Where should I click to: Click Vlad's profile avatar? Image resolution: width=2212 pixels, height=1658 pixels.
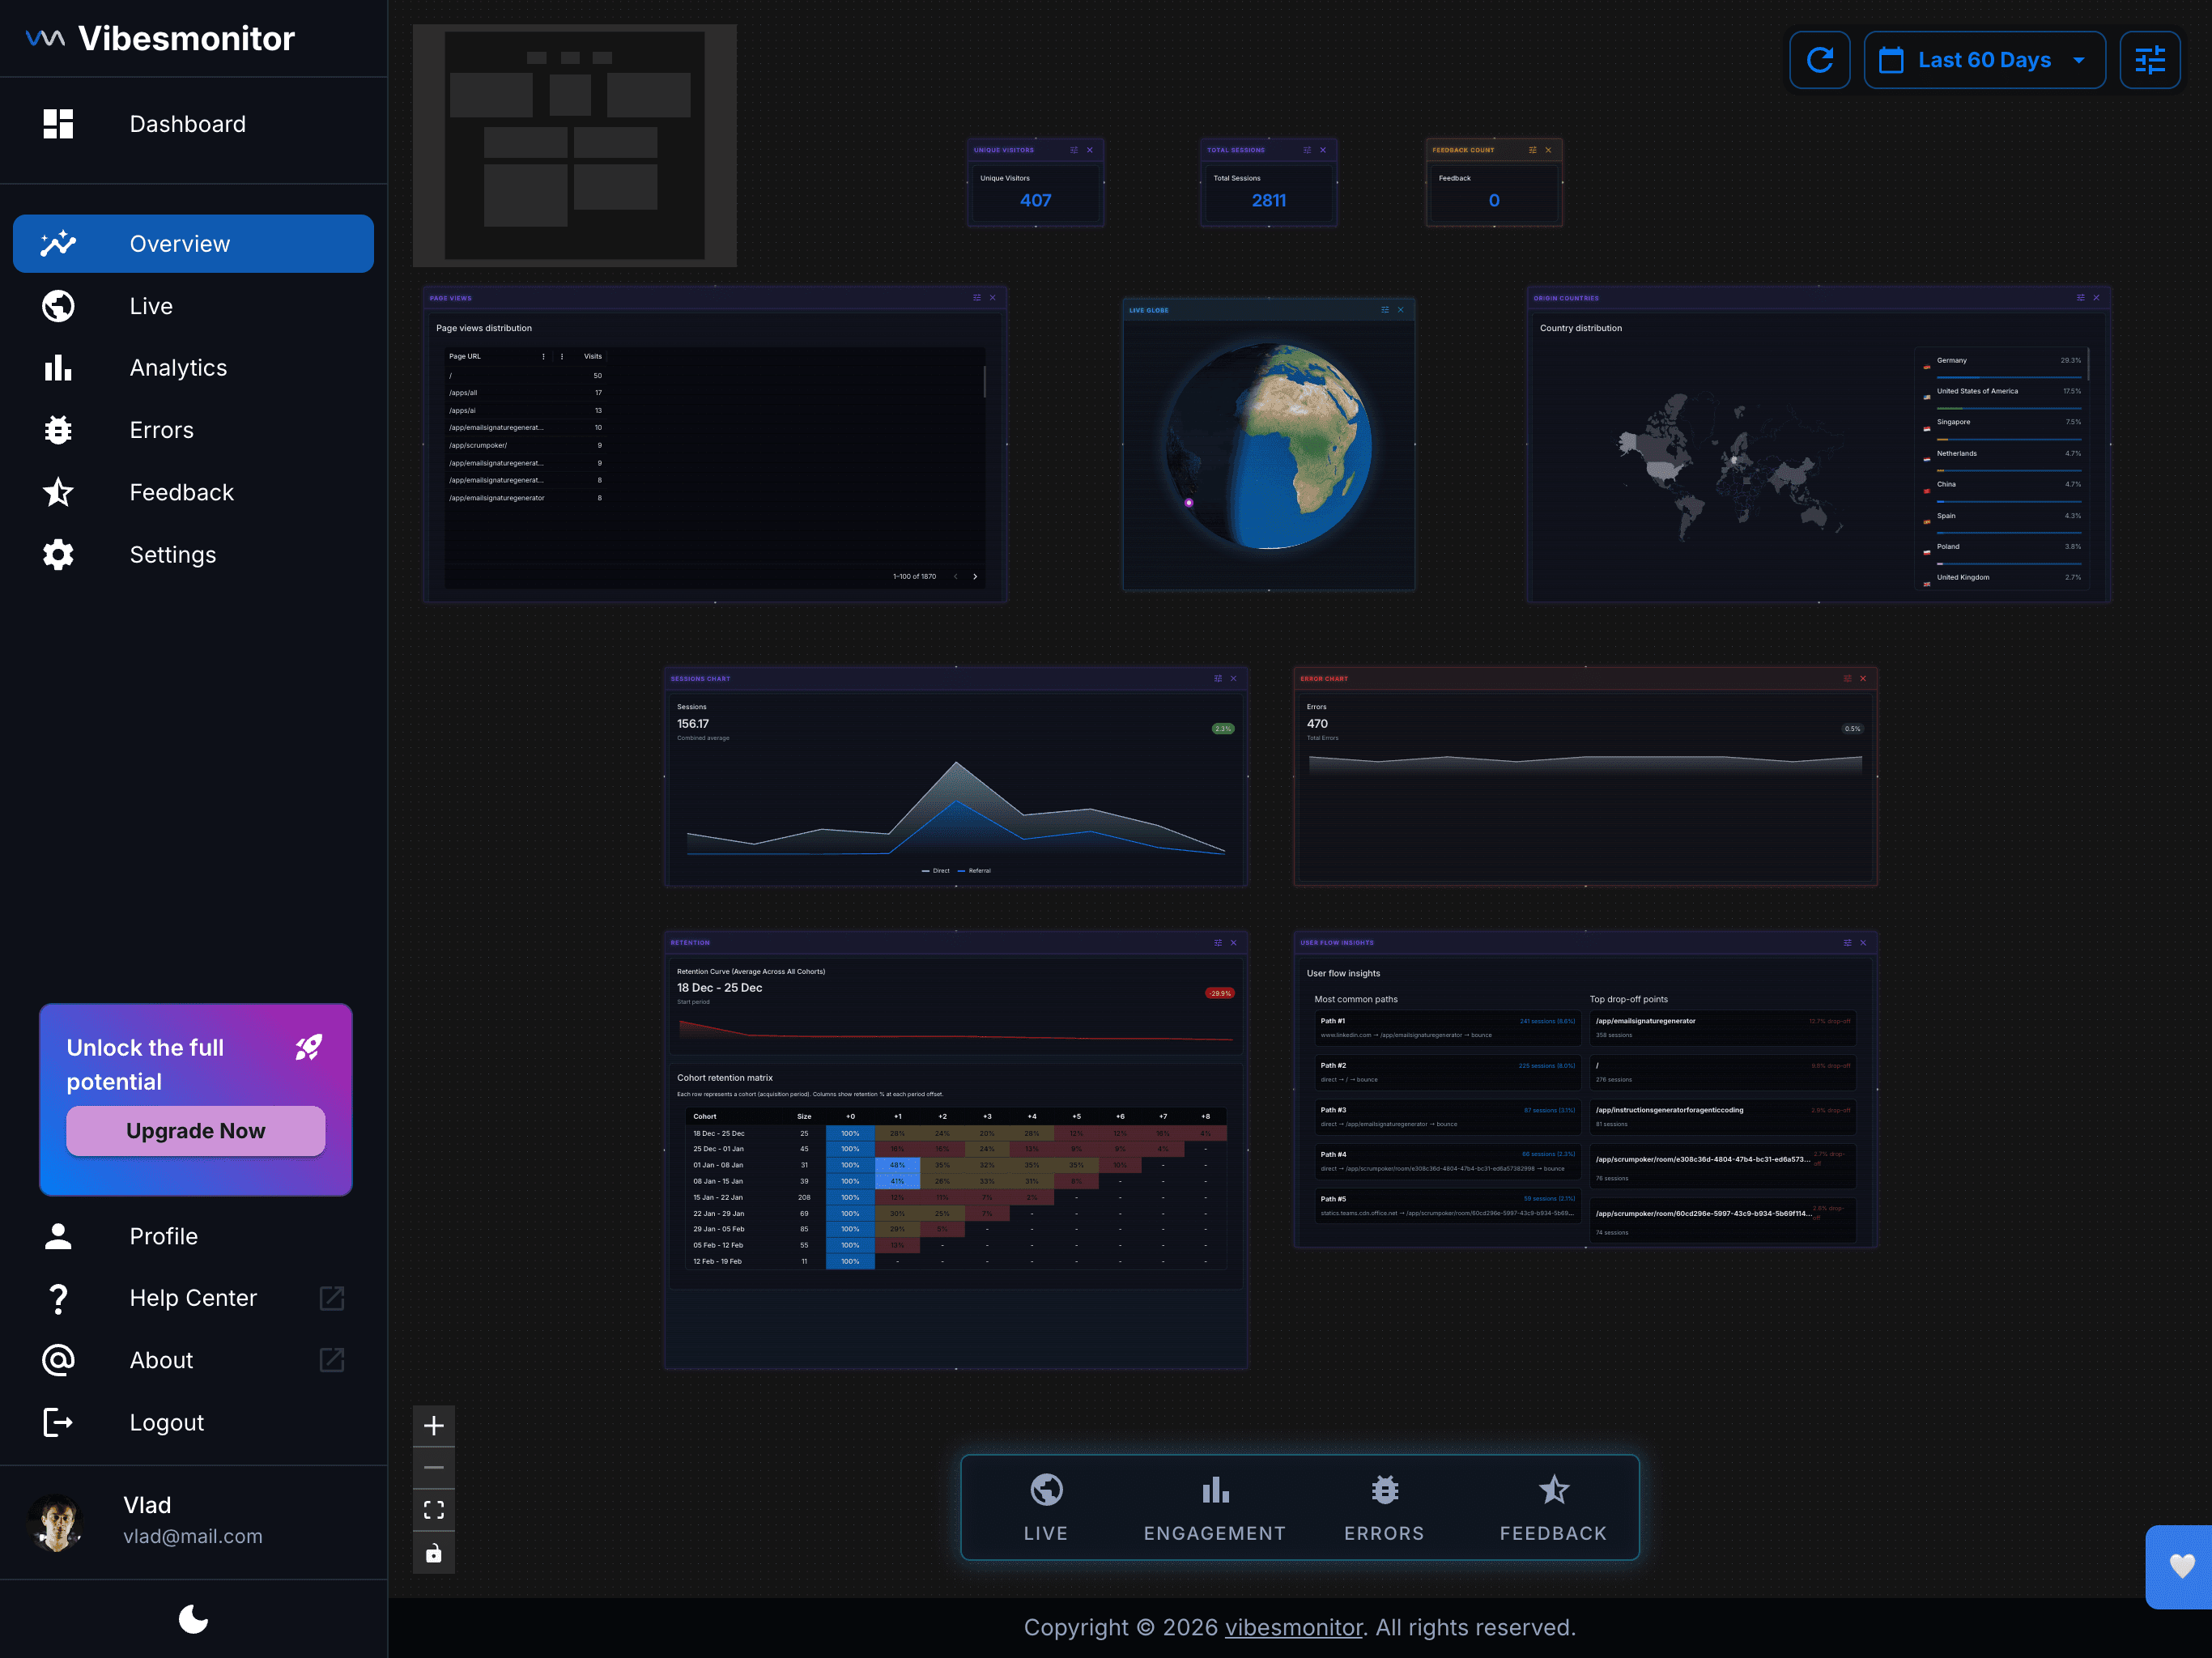pyautogui.click(x=57, y=1521)
